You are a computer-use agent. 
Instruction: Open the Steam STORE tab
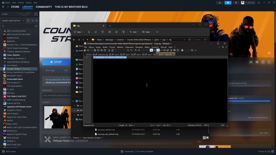15,7
